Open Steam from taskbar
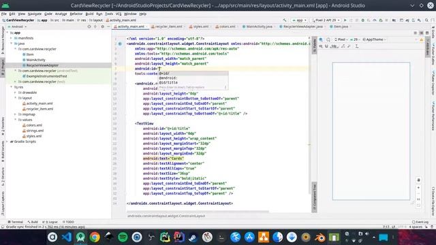Screen dimensions: 436x245 pyautogui.click(x=193, y=238)
